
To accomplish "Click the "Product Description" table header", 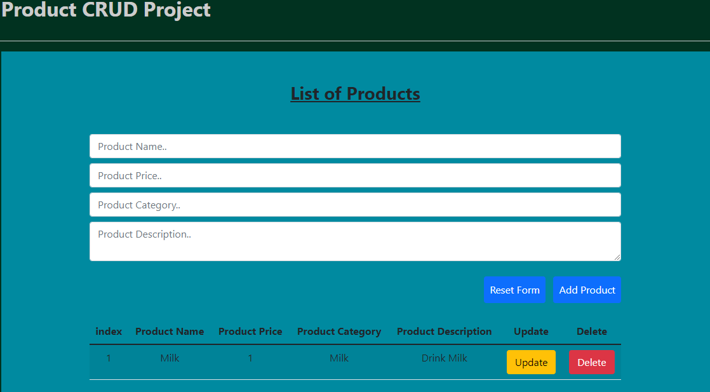I will click(x=444, y=332).
